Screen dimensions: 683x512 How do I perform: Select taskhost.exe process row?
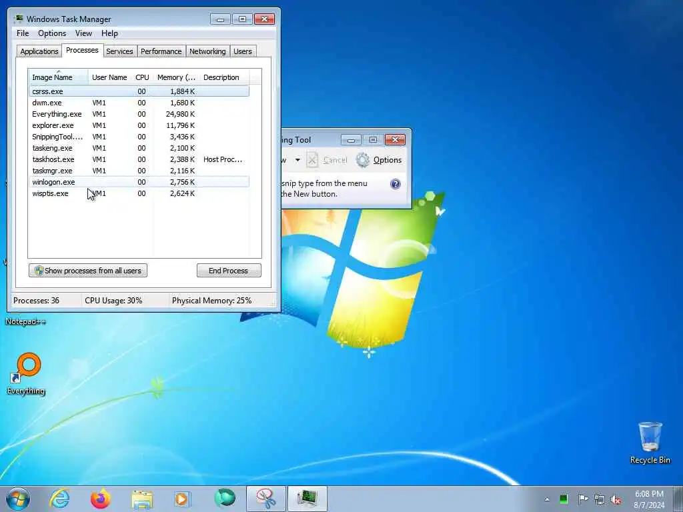pos(139,159)
